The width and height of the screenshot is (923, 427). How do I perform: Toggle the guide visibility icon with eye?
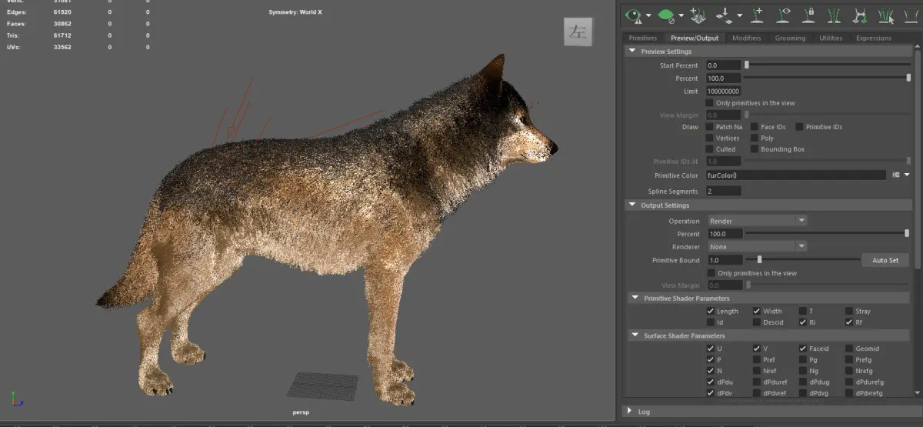point(784,14)
